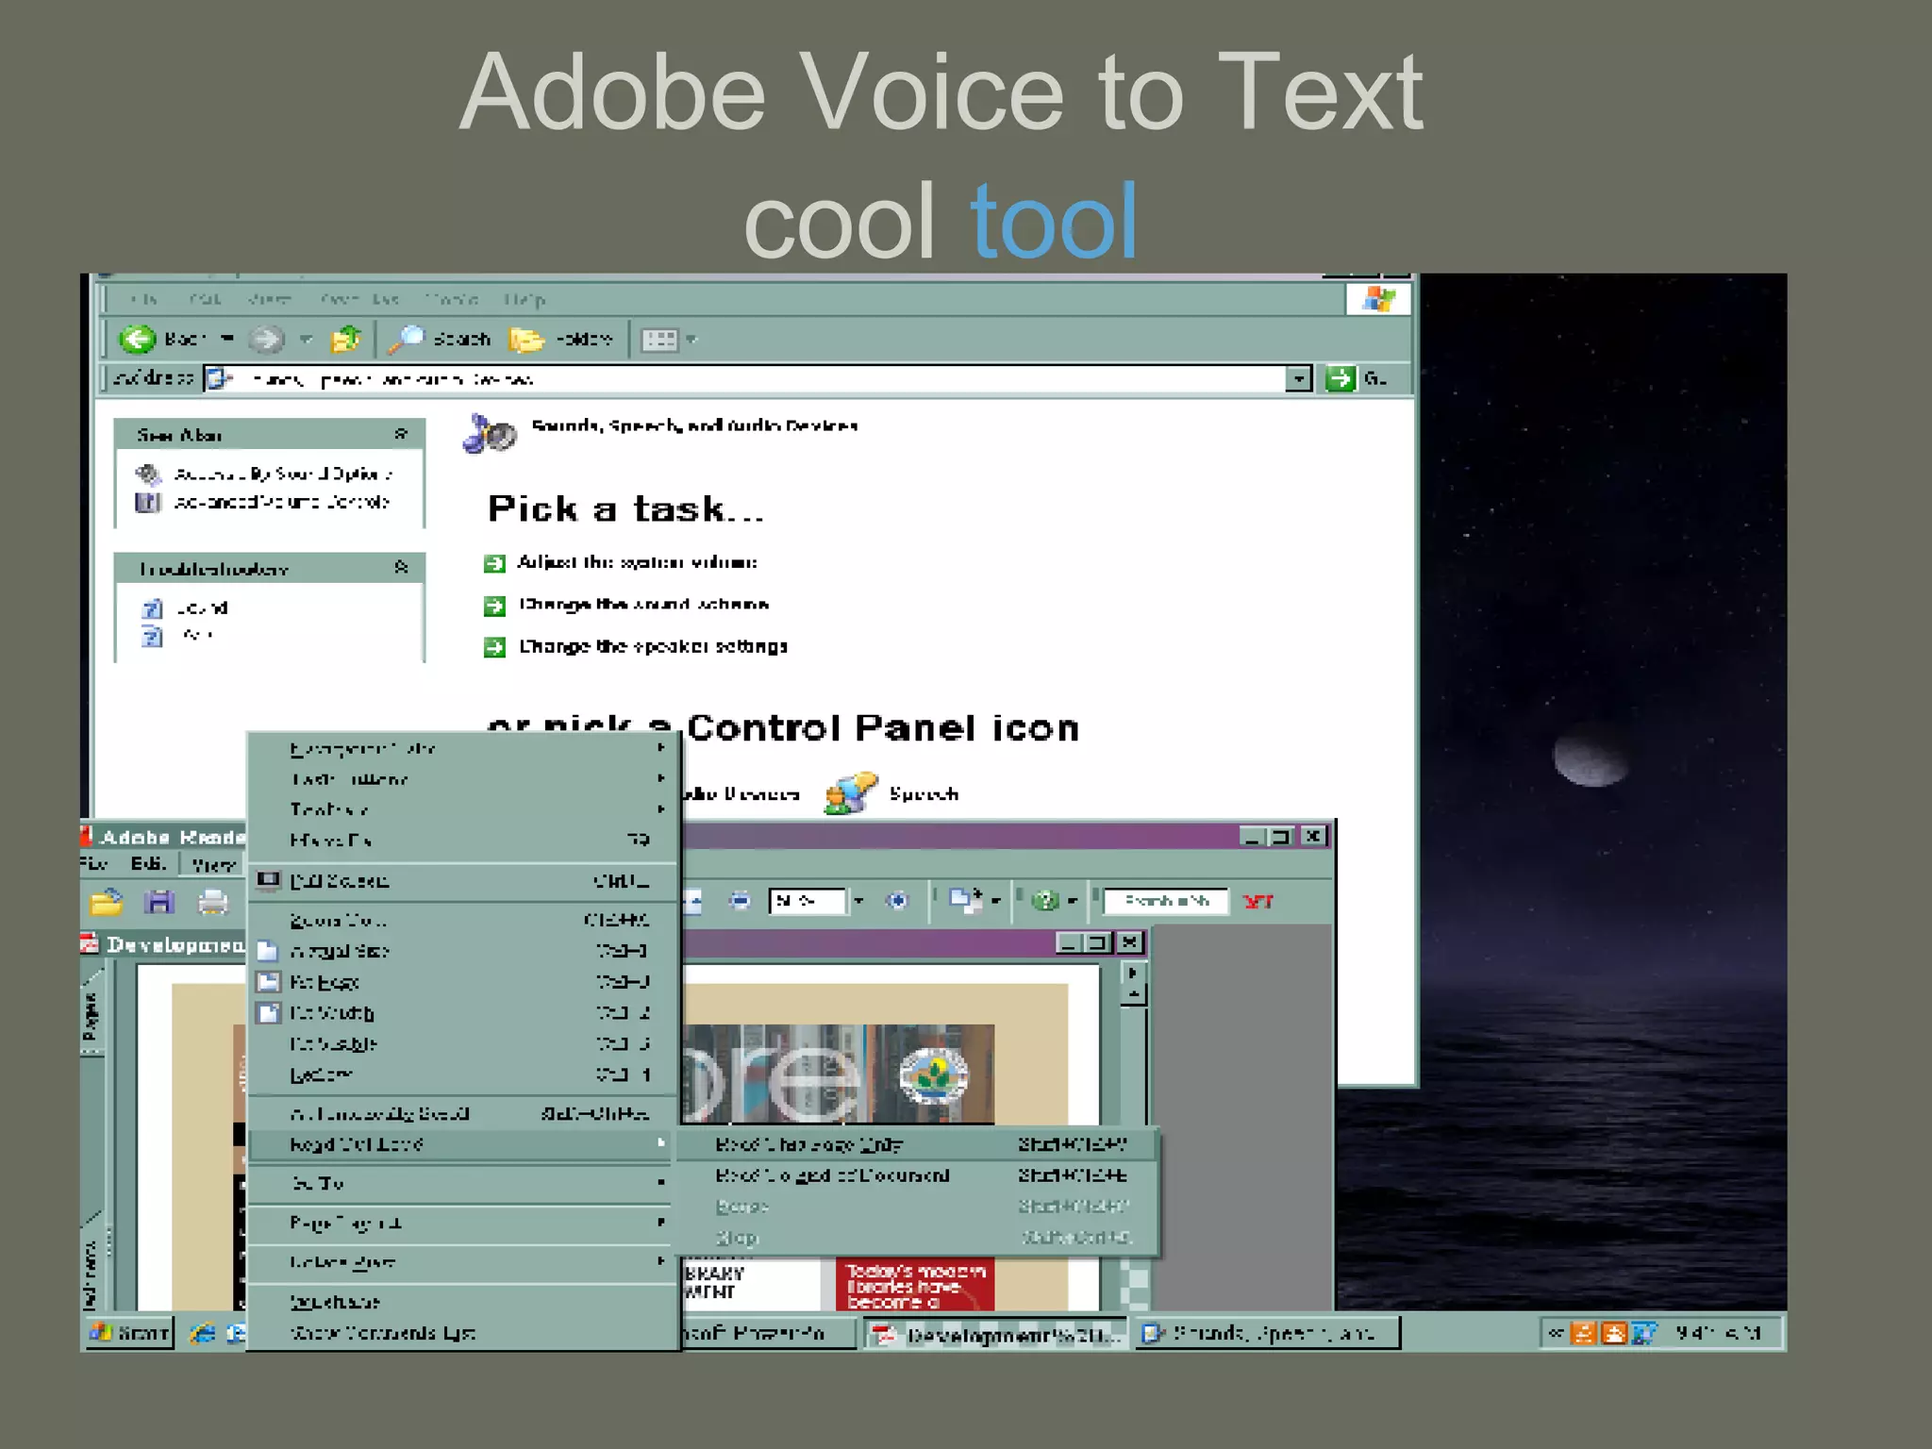
Task: Click the Yahoo search field in Adobe Reader
Action: click(1167, 901)
